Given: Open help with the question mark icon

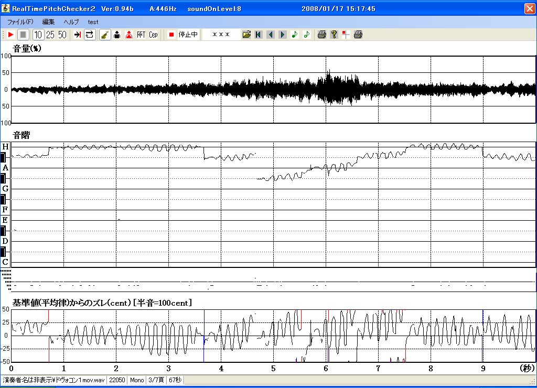Looking at the screenshot, I should [x=334, y=35].
